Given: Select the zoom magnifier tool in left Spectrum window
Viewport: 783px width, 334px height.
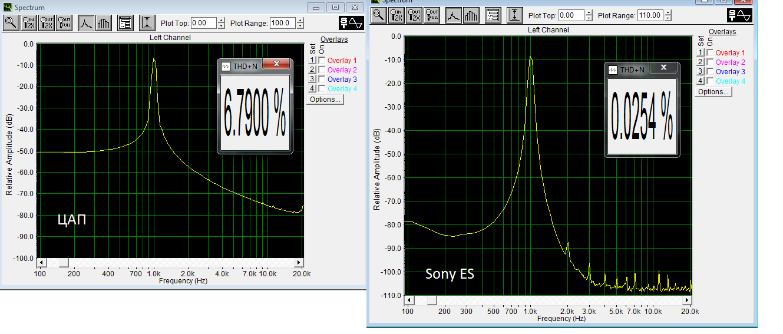Looking at the screenshot, I should pos(11,23).
